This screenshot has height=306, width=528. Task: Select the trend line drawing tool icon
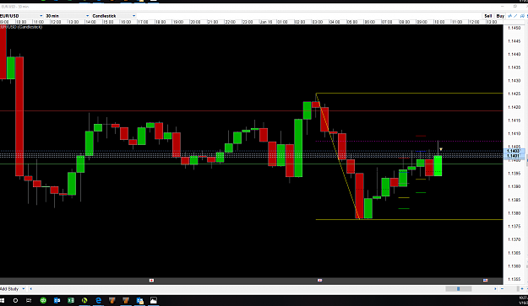coord(515,16)
